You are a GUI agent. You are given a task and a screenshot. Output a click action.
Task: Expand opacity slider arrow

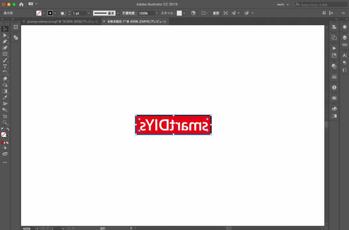(157, 13)
